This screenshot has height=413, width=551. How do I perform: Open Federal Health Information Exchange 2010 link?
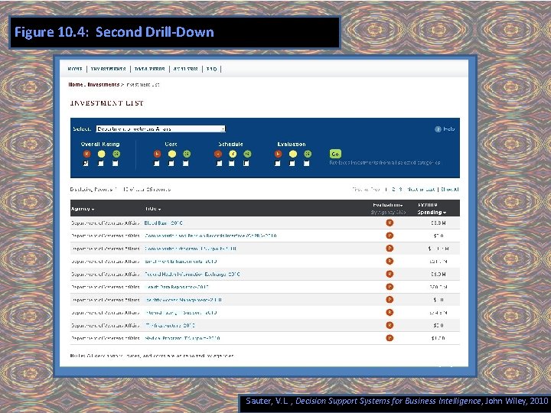click(x=193, y=275)
